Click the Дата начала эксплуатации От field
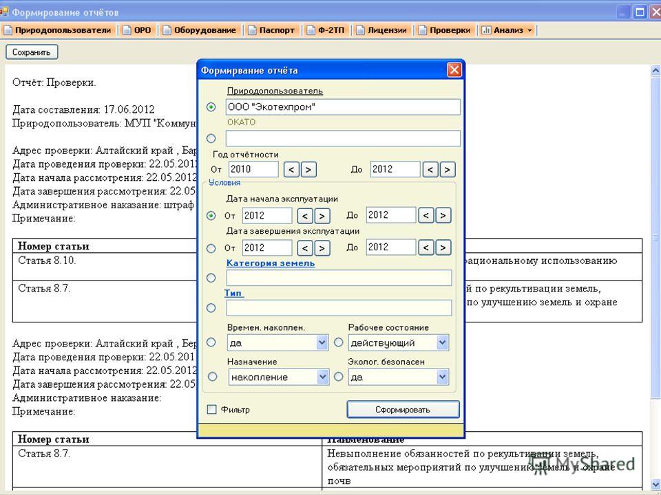Image resolution: width=661 pixels, height=495 pixels. point(267,215)
